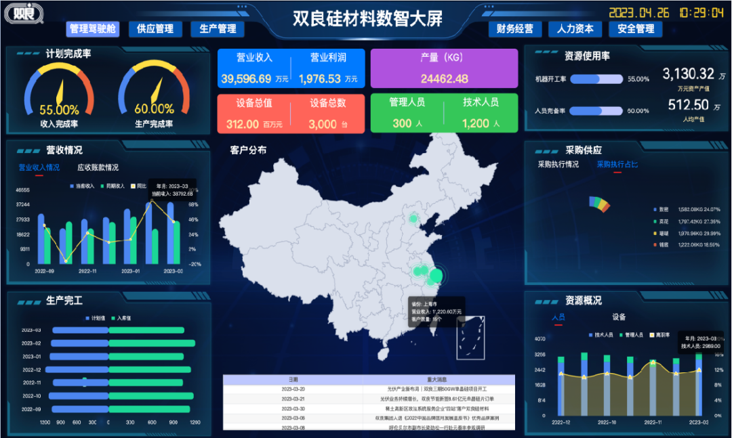The width and height of the screenshot is (732, 438).
Task: Click the 上海市 tooltip on the map
Action: (x=436, y=311)
